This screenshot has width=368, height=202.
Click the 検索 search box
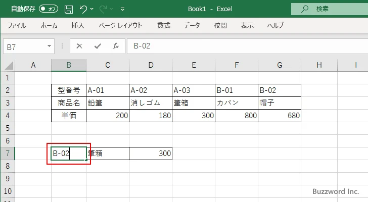click(330, 9)
